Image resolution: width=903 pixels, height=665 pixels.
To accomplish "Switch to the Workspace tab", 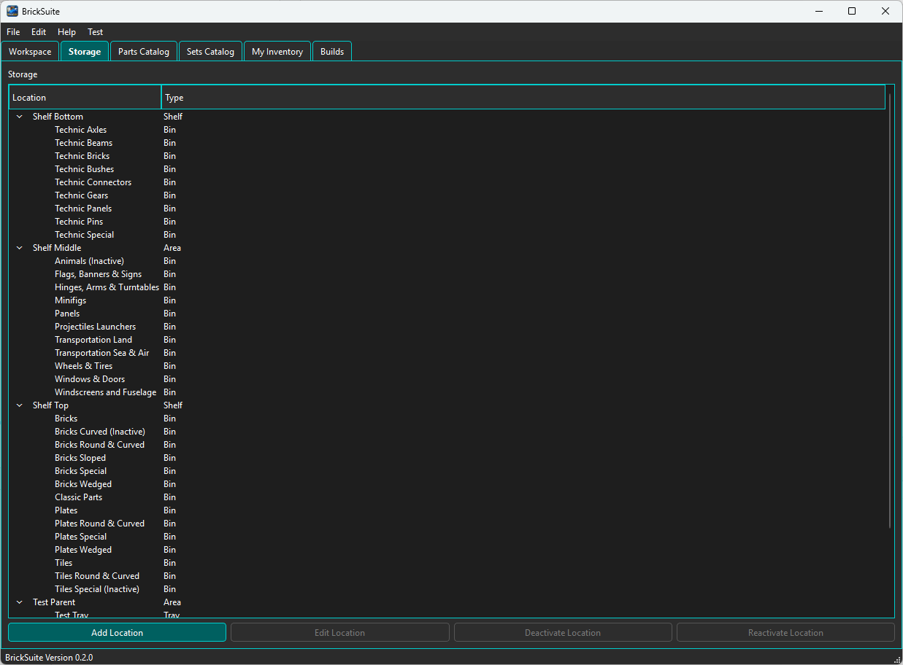I will coord(30,52).
